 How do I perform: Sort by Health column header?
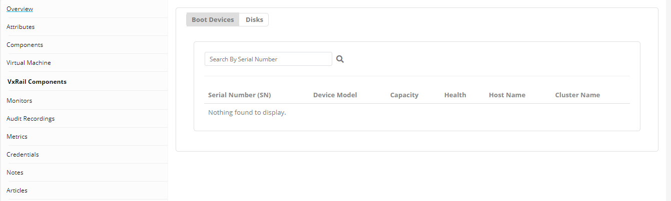455,95
